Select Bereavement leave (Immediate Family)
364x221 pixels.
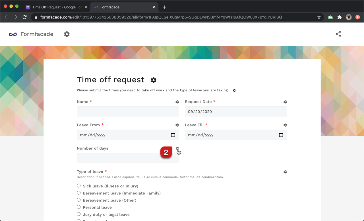tap(78, 193)
